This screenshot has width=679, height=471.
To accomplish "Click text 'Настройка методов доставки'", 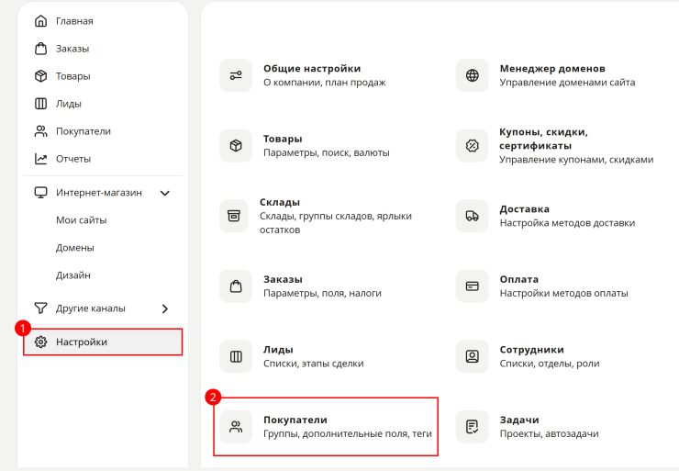I will click(x=567, y=223).
